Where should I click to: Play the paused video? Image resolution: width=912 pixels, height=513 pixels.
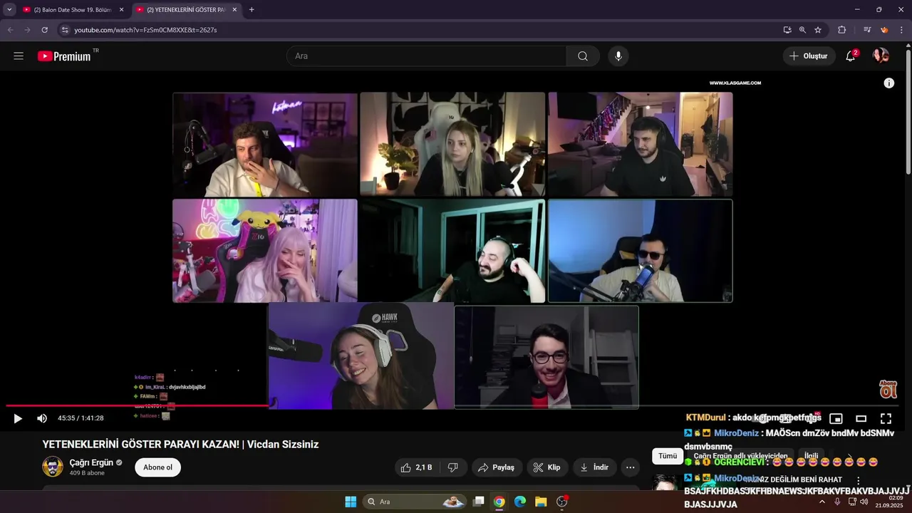[18, 418]
